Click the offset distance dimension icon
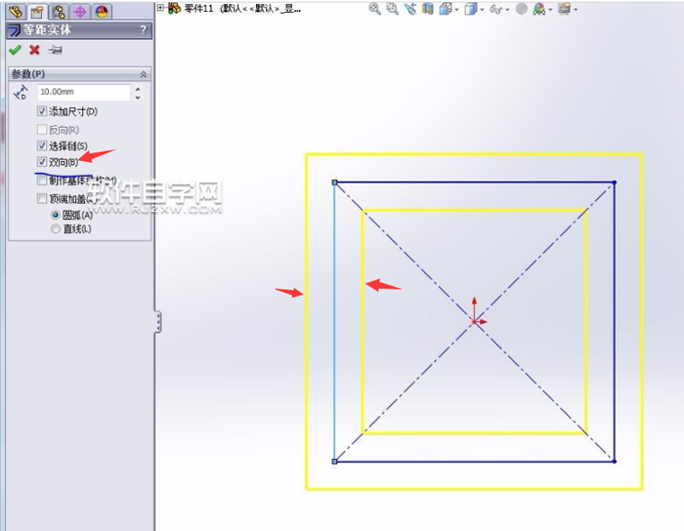 21,92
